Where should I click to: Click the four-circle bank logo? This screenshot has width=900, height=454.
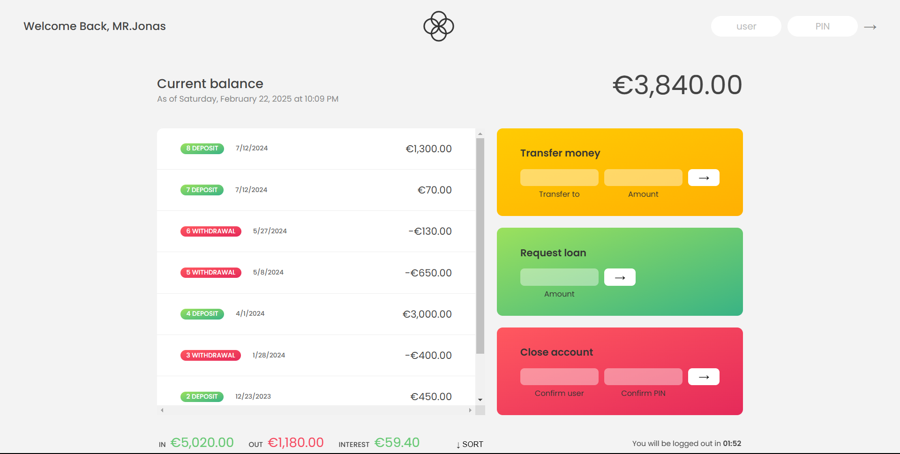click(x=438, y=26)
